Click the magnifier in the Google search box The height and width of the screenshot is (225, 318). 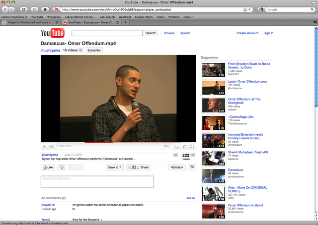[x=312, y=9]
